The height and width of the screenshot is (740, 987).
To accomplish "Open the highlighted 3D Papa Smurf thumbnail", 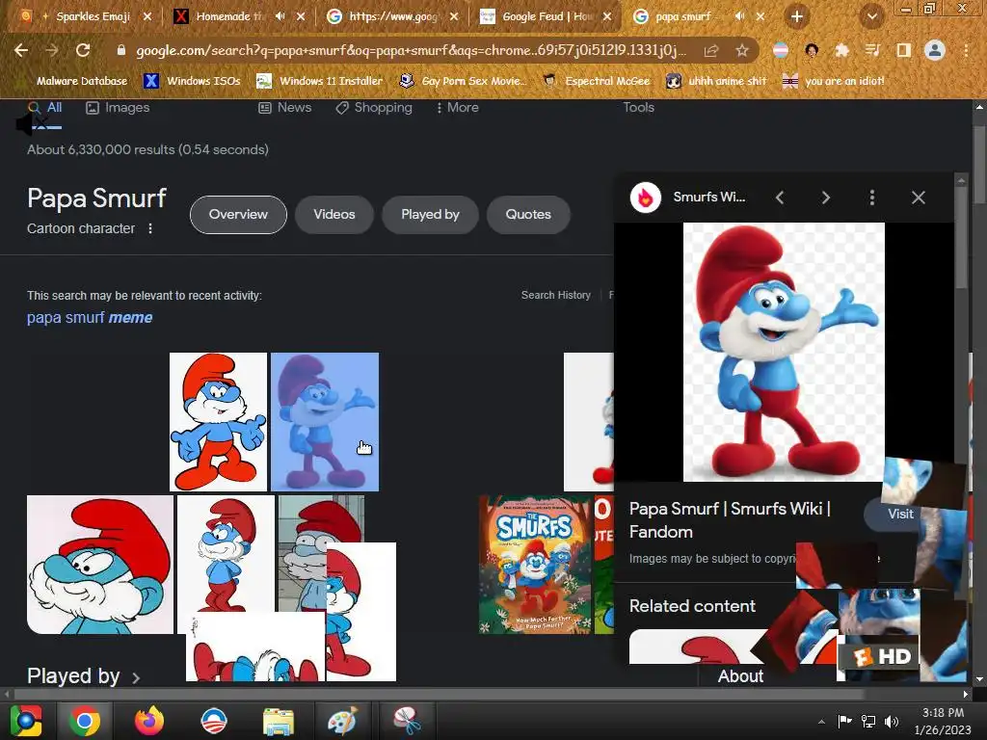I will click(x=325, y=422).
